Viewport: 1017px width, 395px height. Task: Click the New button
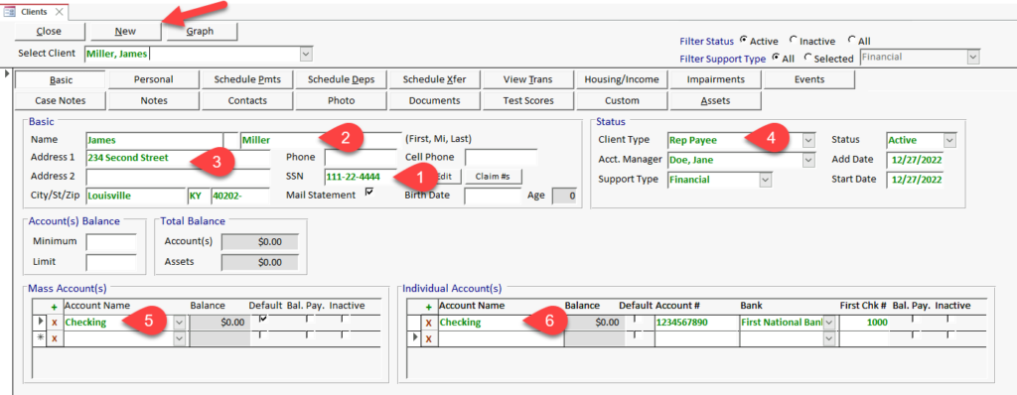tap(125, 31)
